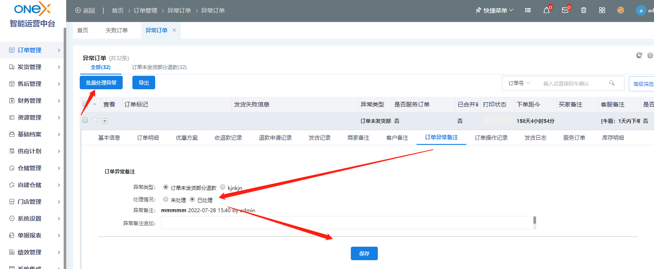
Task: Open the table settings gear icon
Action: (x=650, y=55)
